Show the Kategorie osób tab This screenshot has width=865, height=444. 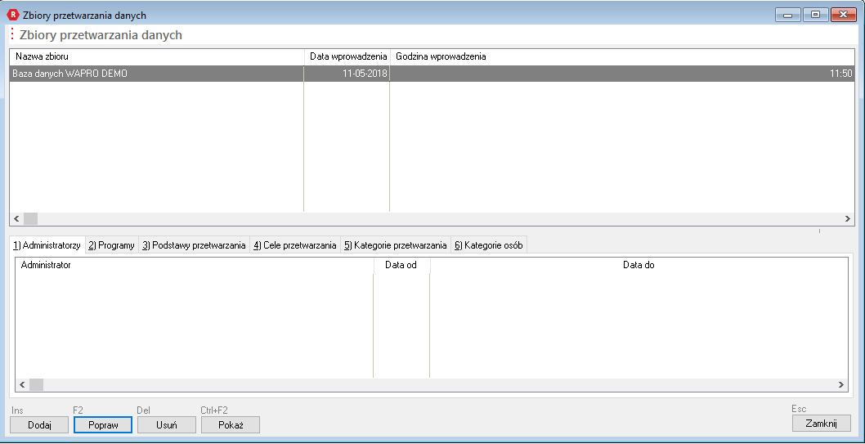click(489, 245)
